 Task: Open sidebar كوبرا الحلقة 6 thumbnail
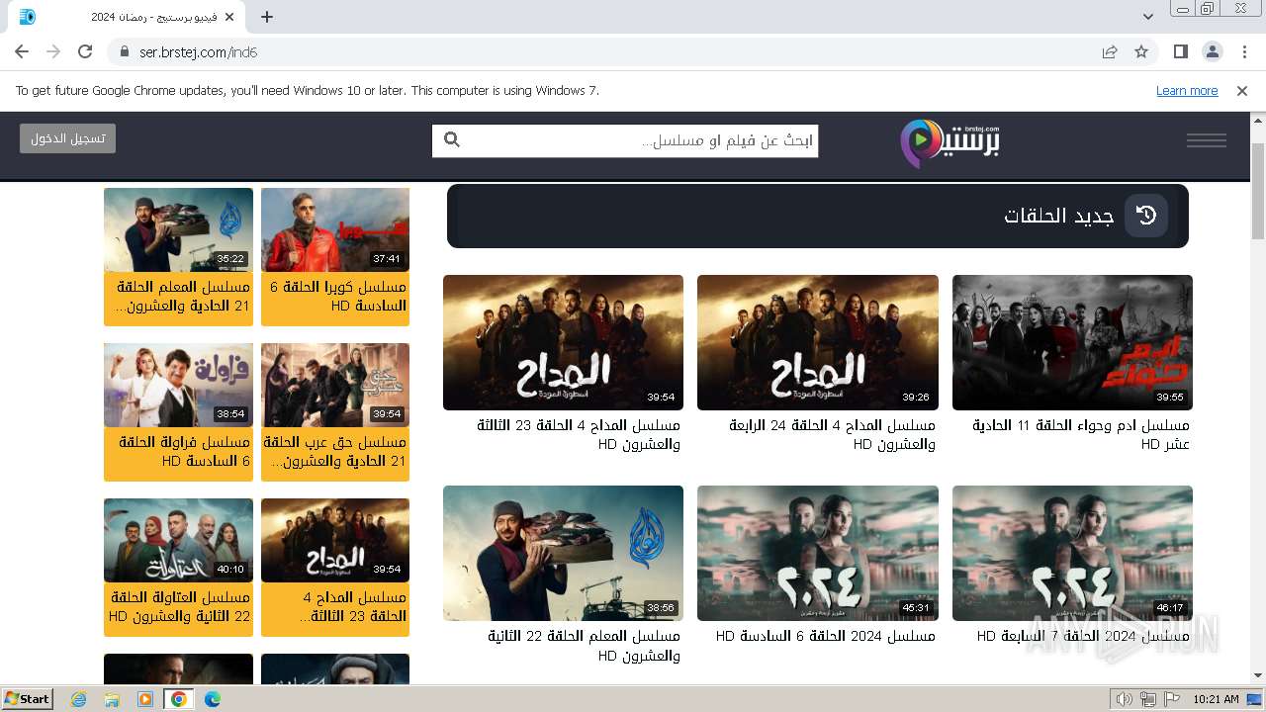[x=335, y=229]
